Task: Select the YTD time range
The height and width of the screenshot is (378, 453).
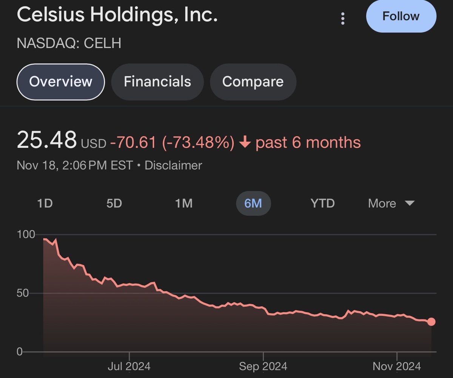Action: point(323,203)
